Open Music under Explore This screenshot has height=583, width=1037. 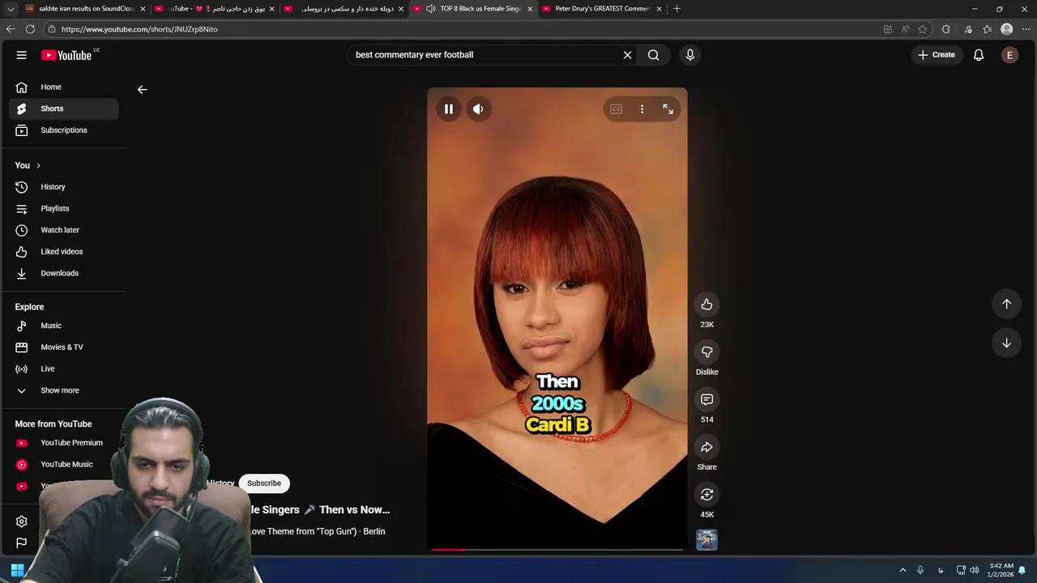point(64,326)
